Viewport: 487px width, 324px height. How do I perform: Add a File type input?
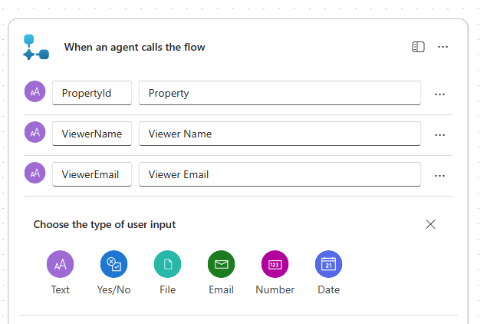(x=168, y=264)
